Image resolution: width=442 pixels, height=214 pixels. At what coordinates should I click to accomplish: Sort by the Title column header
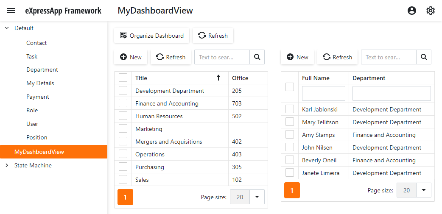[x=180, y=78]
